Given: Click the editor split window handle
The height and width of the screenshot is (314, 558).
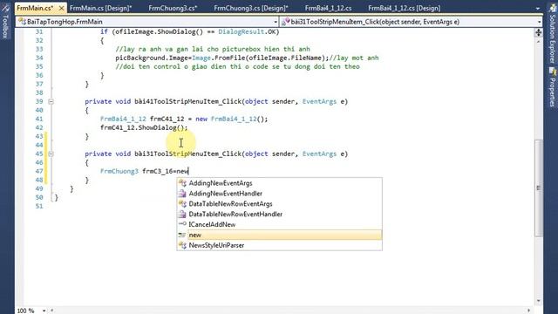Looking at the screenshot, I should (539, 32).
